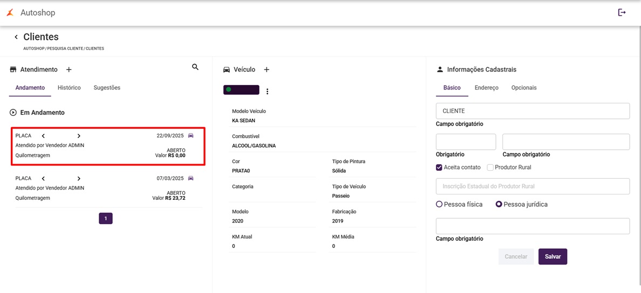Screen dimensions: 641x293
Task: Add a new Atendimento with plus icon
Action: click(x=69, y=69)
